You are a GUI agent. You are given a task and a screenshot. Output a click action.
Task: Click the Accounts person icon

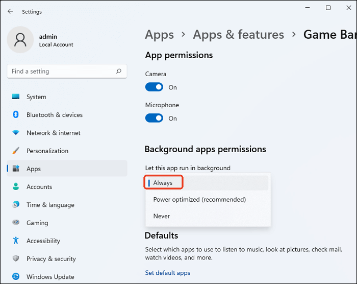16,187
